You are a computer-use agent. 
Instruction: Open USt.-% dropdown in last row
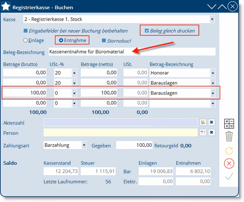[x=74, y=103]
